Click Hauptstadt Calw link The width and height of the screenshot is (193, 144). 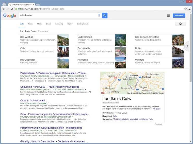(115, 116)
